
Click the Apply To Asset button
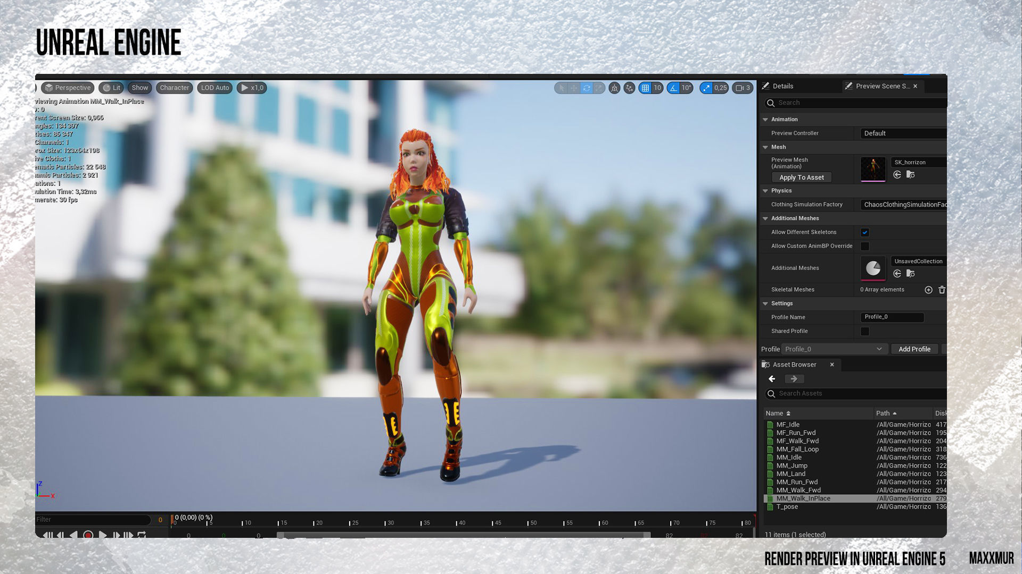pyautogui.click(x=801, y=178)
